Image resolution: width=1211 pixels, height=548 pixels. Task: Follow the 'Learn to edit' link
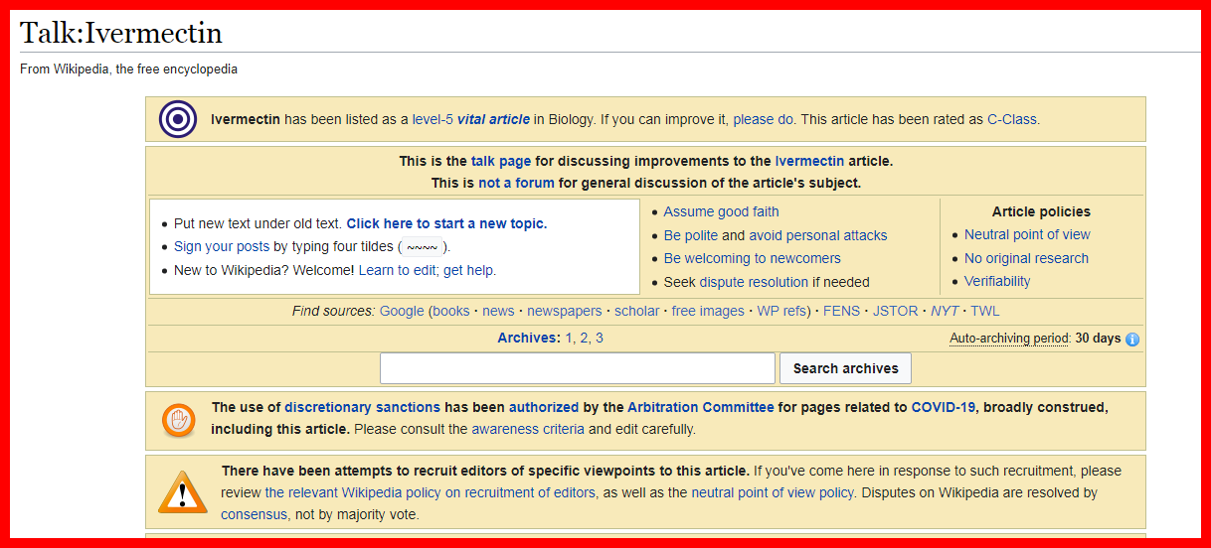coord(397,270)
